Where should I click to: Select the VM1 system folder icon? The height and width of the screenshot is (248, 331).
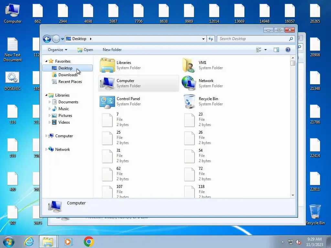[x=188, y=65]
